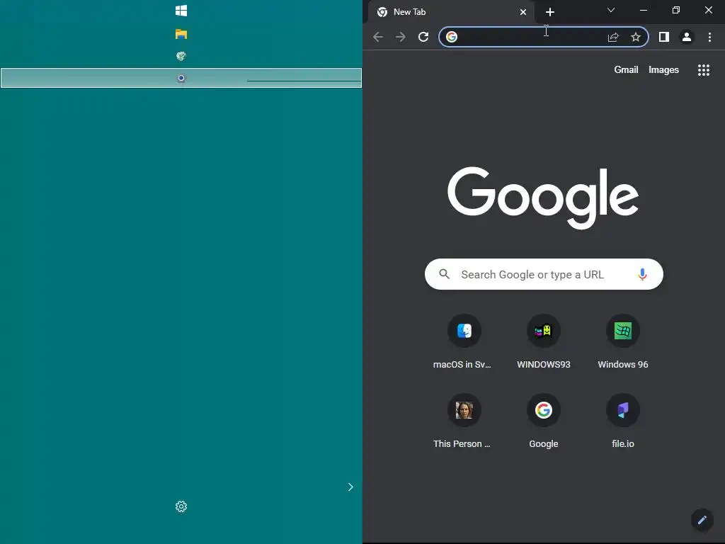Image resolution: width=725 pixels, height=544 pixels.
Task: Open the This Person ... shortcut
Action: tap(464, 421)
